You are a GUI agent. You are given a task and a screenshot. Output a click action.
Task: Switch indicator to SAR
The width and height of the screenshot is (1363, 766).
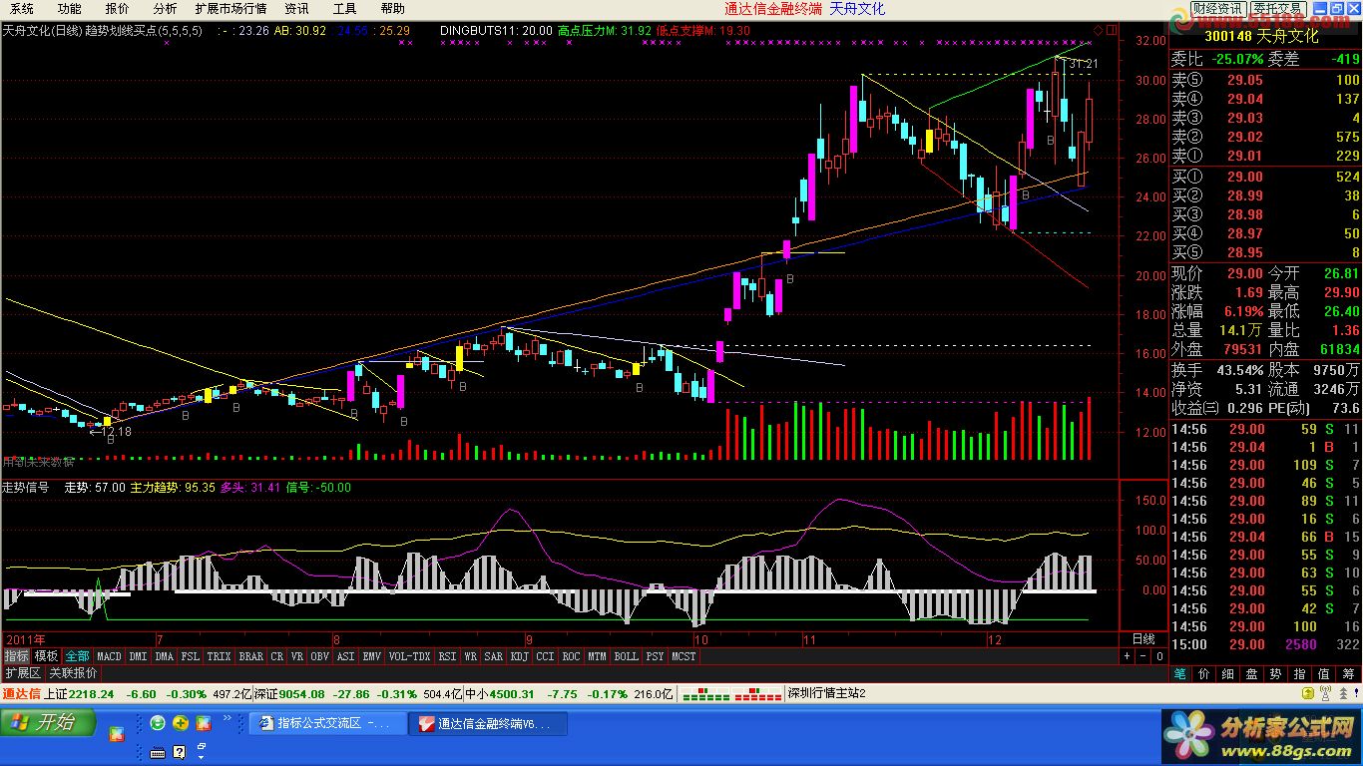coord(494,656)
